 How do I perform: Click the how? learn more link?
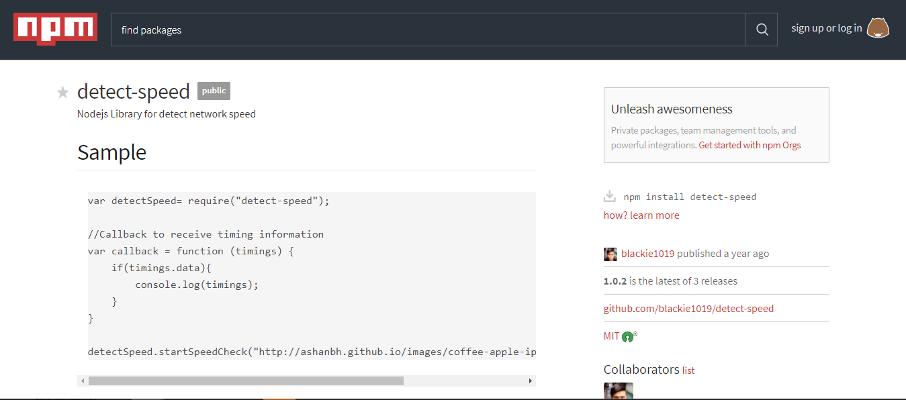tap(641, 215)
